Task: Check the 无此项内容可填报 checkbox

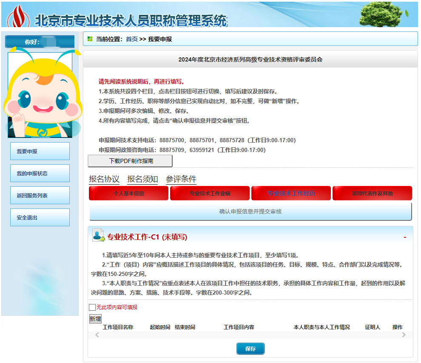Action: (x=92, y=307)
